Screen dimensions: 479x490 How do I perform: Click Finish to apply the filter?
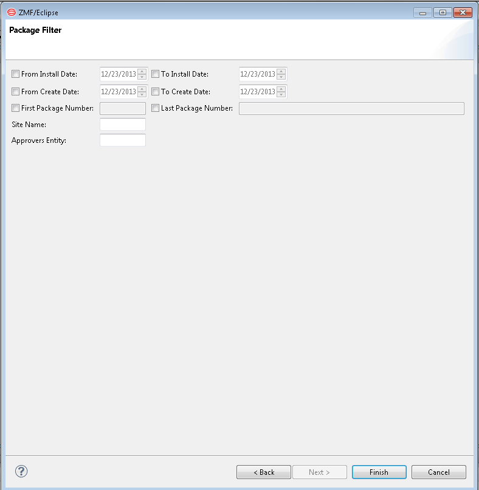click(379, 472)
